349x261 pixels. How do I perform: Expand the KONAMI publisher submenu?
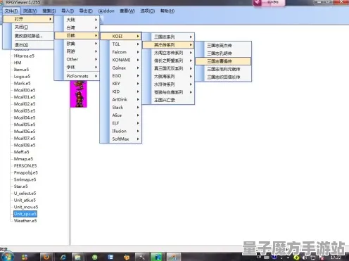(121, 60)
